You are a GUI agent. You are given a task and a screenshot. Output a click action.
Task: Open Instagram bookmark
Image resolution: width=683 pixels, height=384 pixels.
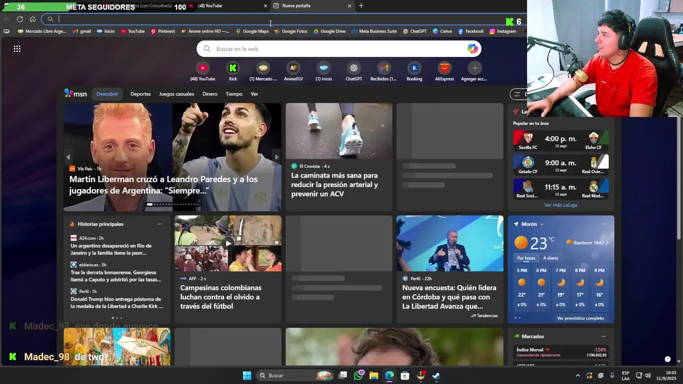[x=503, y=31]
